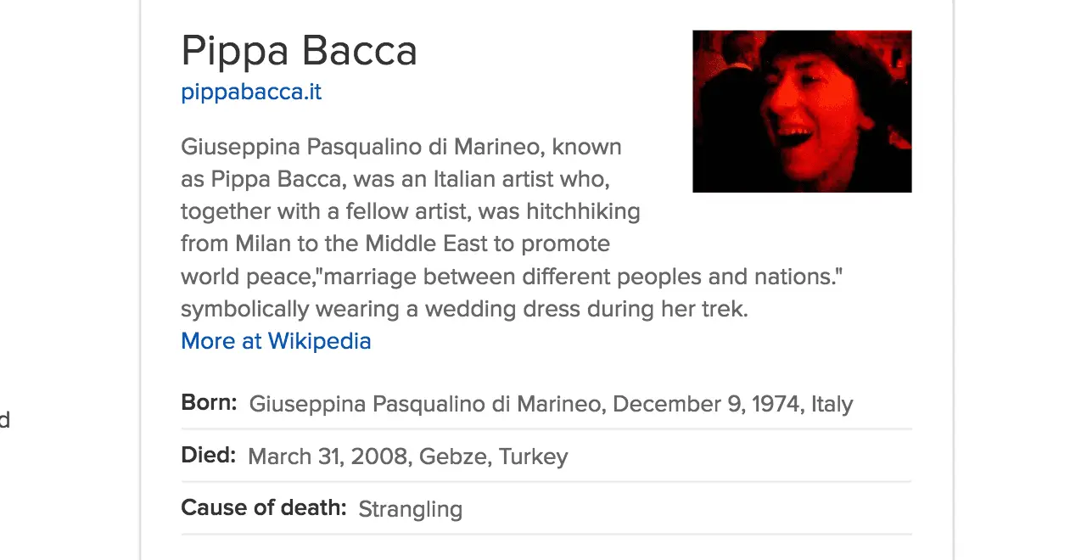
Task: Click the Died label
Action: (208, 456)
